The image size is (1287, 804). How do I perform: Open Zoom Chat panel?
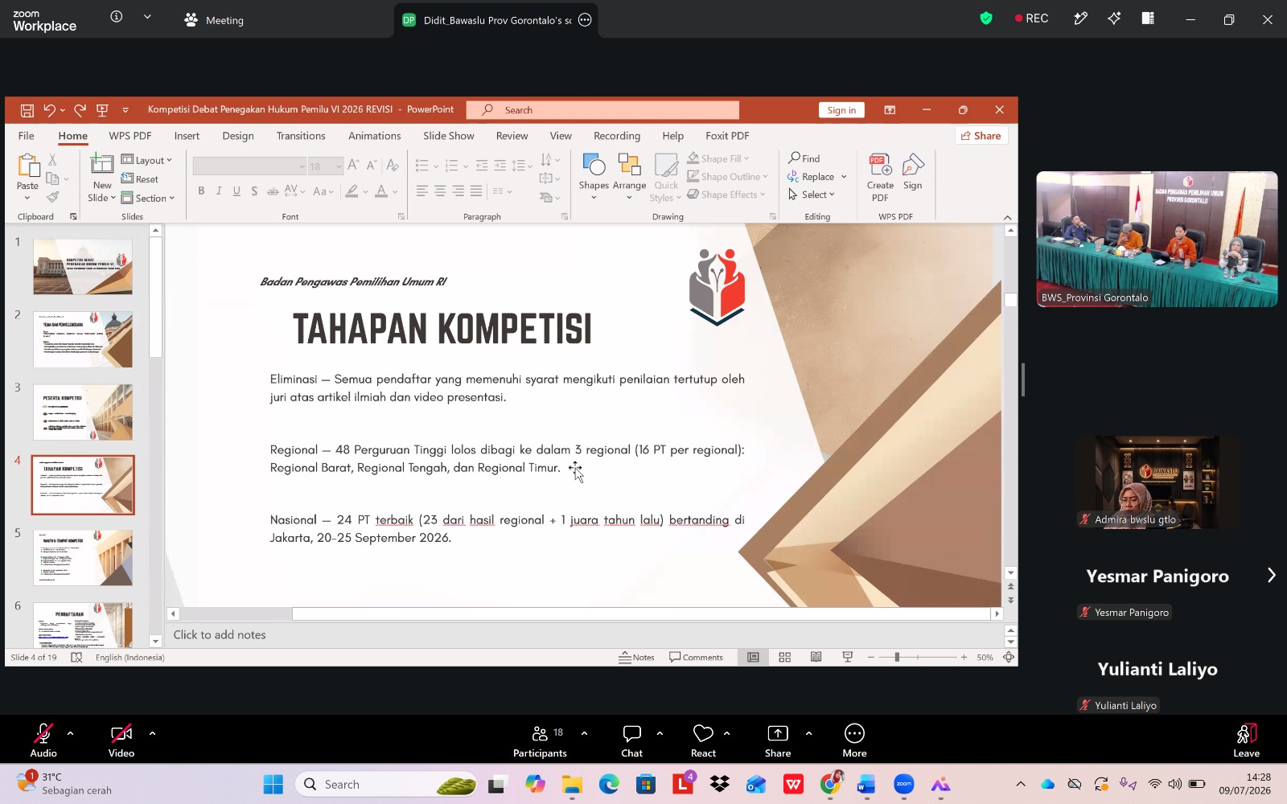coord(632,740)
